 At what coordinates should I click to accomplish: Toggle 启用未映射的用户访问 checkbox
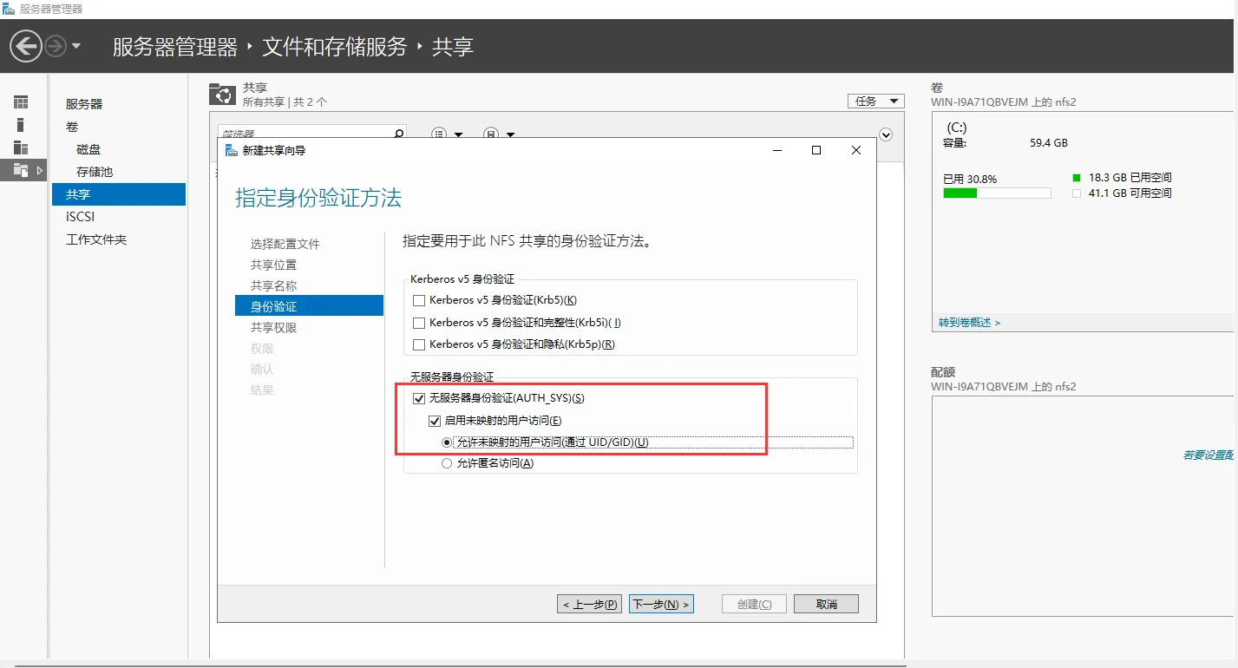(x=436, y=421)
